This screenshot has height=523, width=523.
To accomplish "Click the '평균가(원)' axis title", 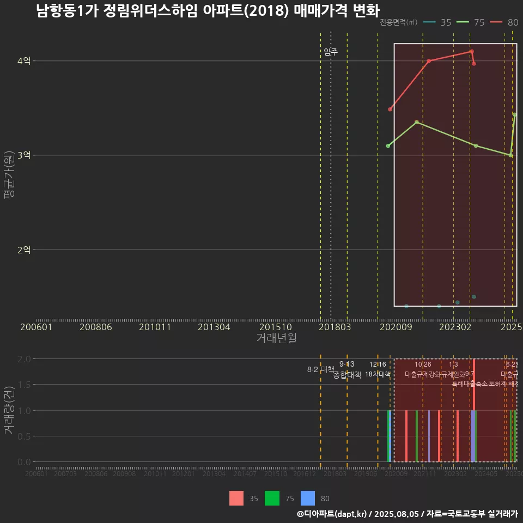I will (9, 175).
